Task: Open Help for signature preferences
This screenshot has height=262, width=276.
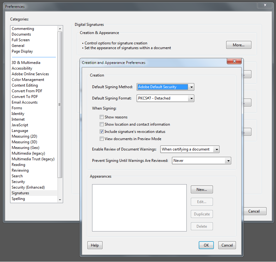Action: point(95,245)
